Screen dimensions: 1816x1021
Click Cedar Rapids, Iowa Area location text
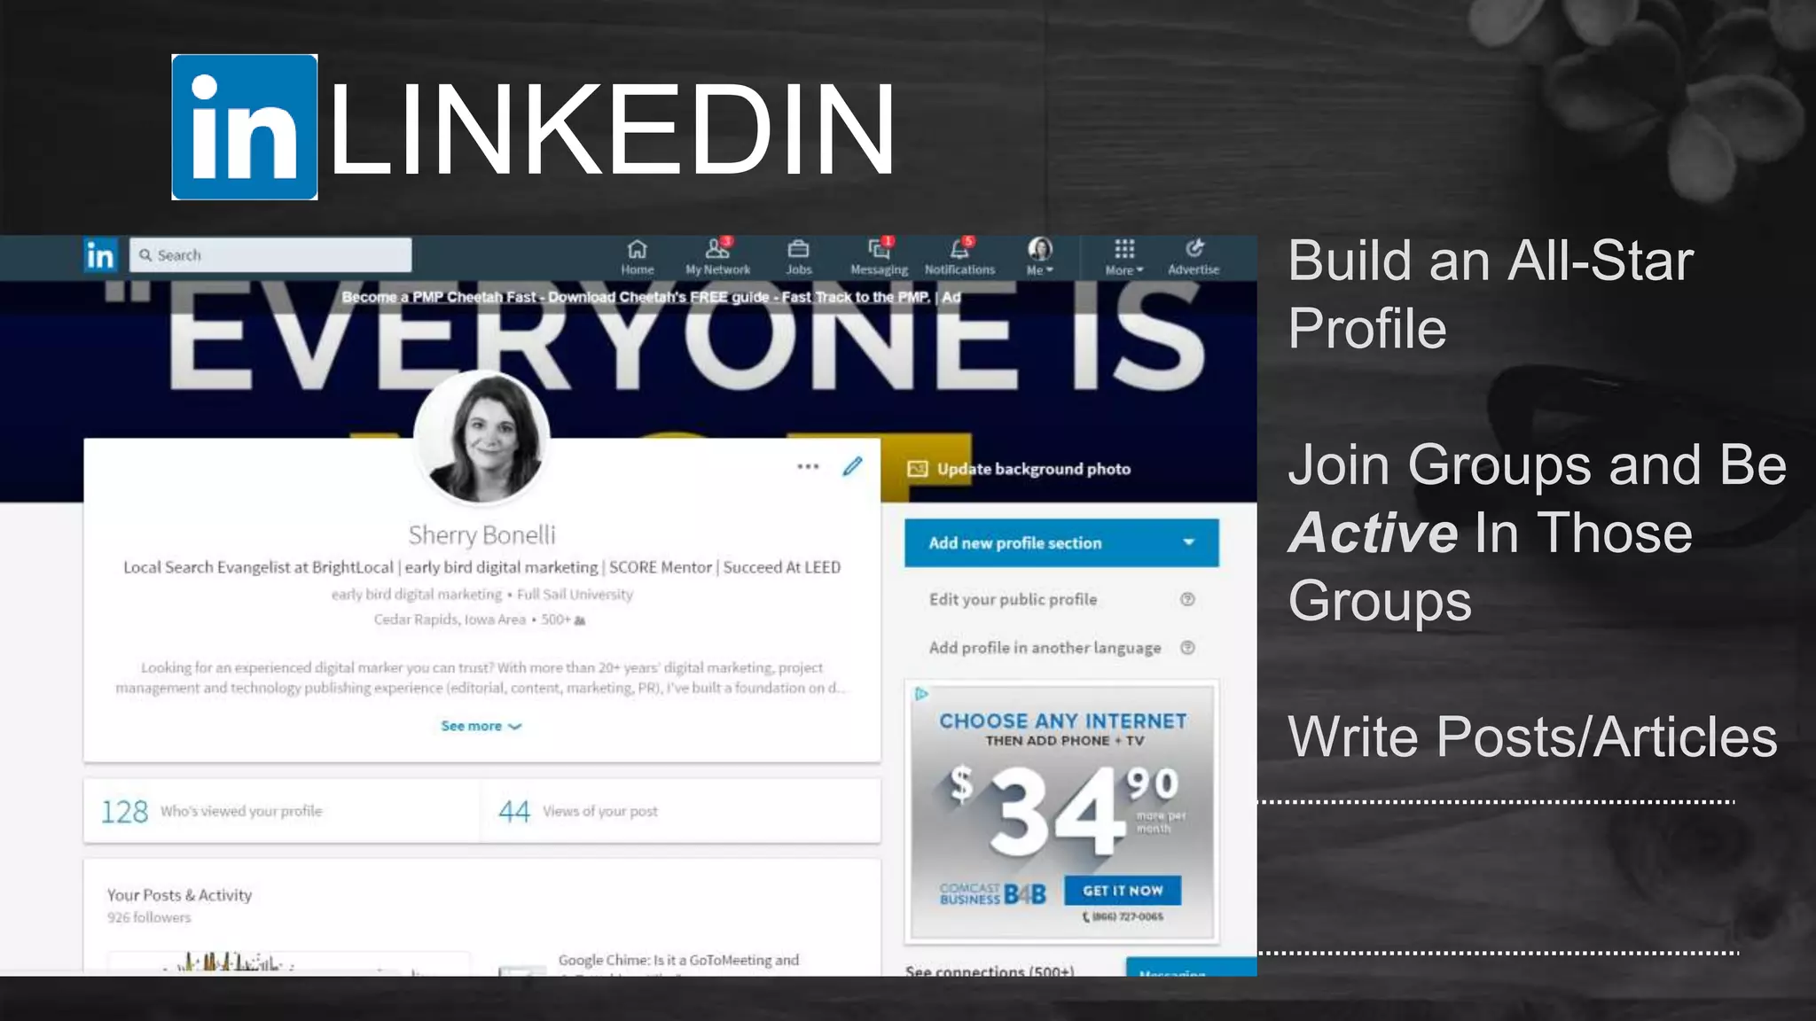click(x=450, y=620)
